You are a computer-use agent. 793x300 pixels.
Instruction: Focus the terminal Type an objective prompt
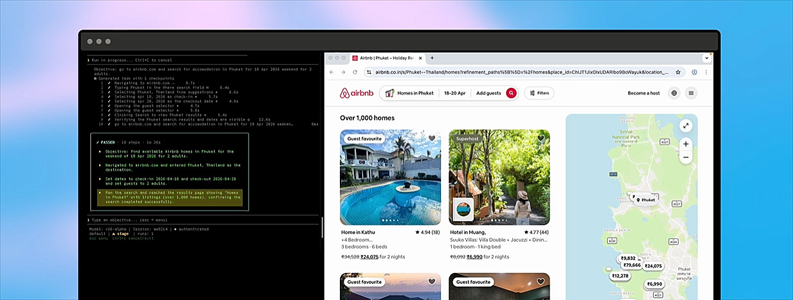coord(203,220)
